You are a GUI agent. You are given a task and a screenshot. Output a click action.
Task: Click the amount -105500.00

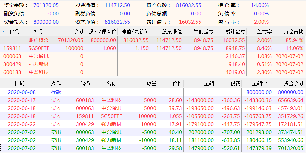click(x=200, y=116)
